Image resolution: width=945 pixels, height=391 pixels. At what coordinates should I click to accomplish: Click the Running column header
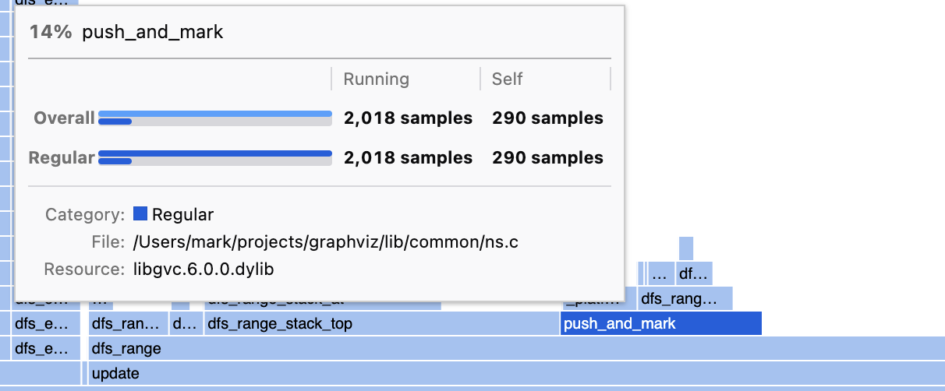pos(377,79)
